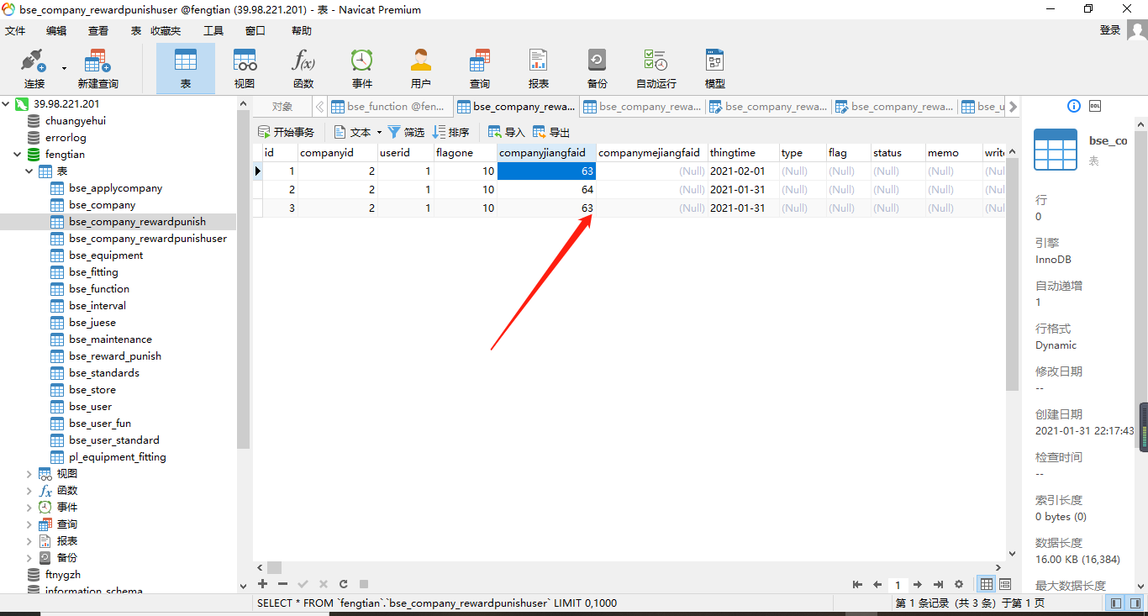Open the 函数 (Function) toolbar icon
The height and width of the screenshot is (616, 1148).
click(x=303, y=68)
